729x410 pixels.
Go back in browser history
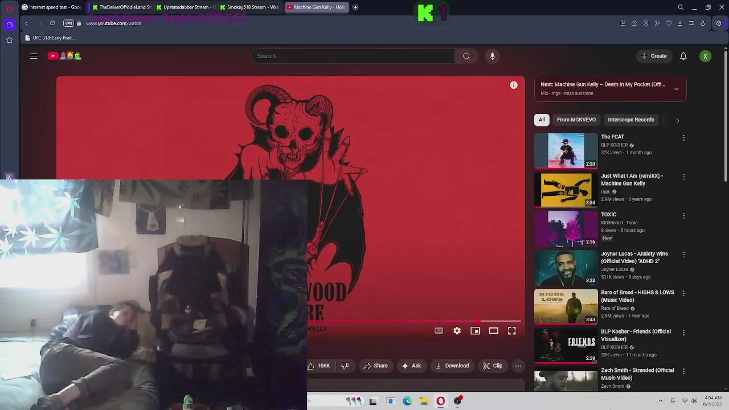pyautogui.click(x=26, y=23)
